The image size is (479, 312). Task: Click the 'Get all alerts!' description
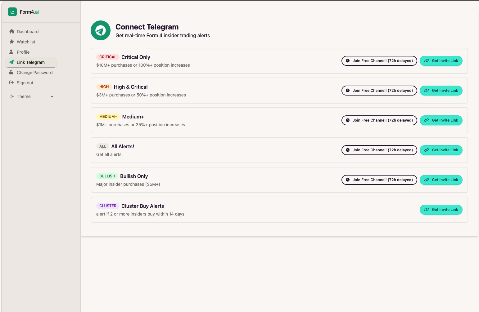click(x=109, y=154)
